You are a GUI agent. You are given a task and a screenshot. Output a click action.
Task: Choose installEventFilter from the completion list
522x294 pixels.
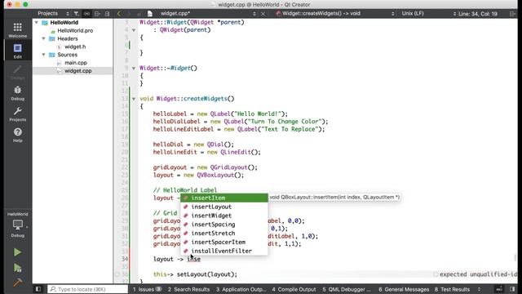click(224, 251)
